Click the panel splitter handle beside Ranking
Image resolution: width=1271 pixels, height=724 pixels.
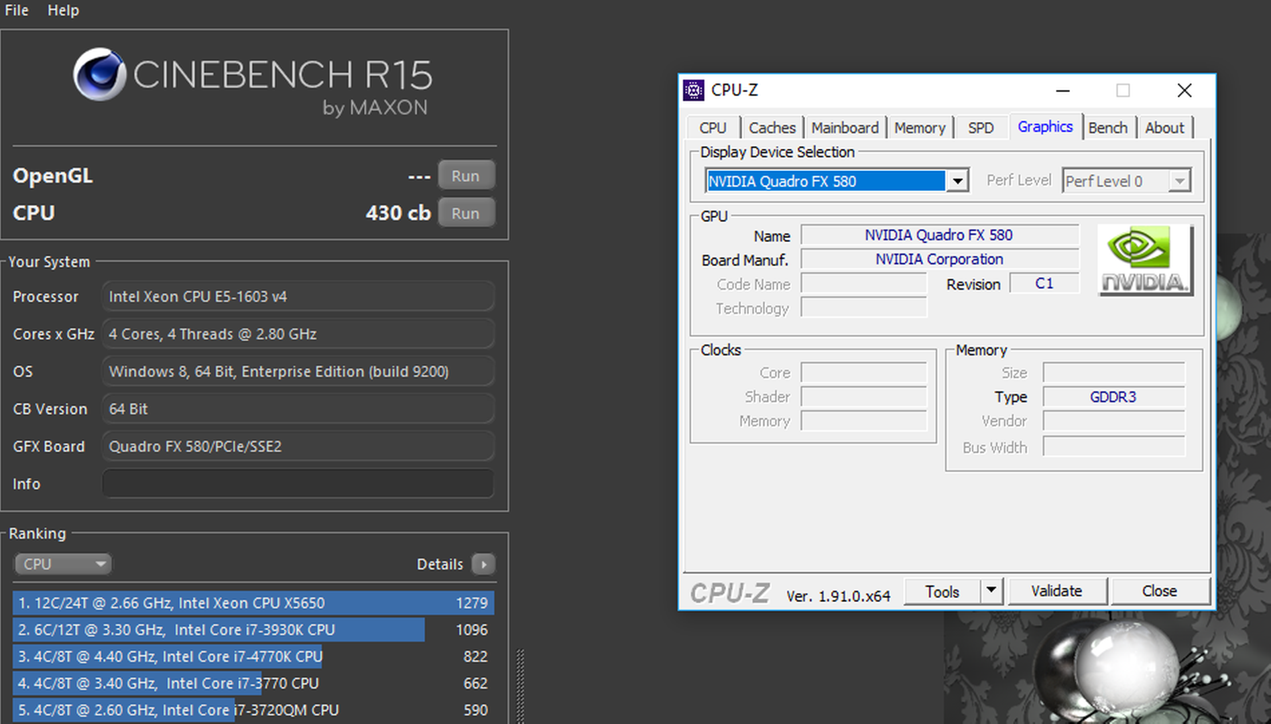(520, 685)
